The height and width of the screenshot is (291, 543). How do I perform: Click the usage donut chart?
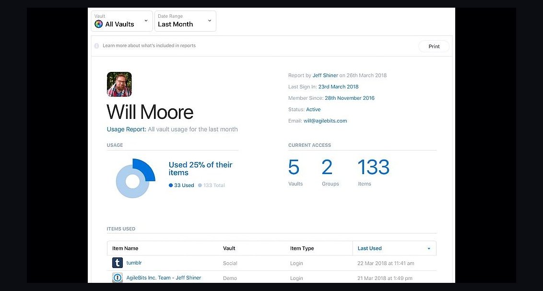135,178
